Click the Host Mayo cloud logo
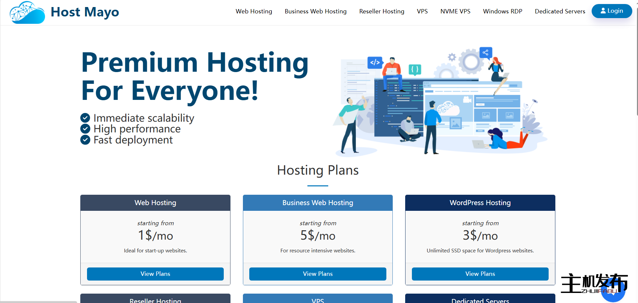The image size is (638, 303). coord(27,12)
